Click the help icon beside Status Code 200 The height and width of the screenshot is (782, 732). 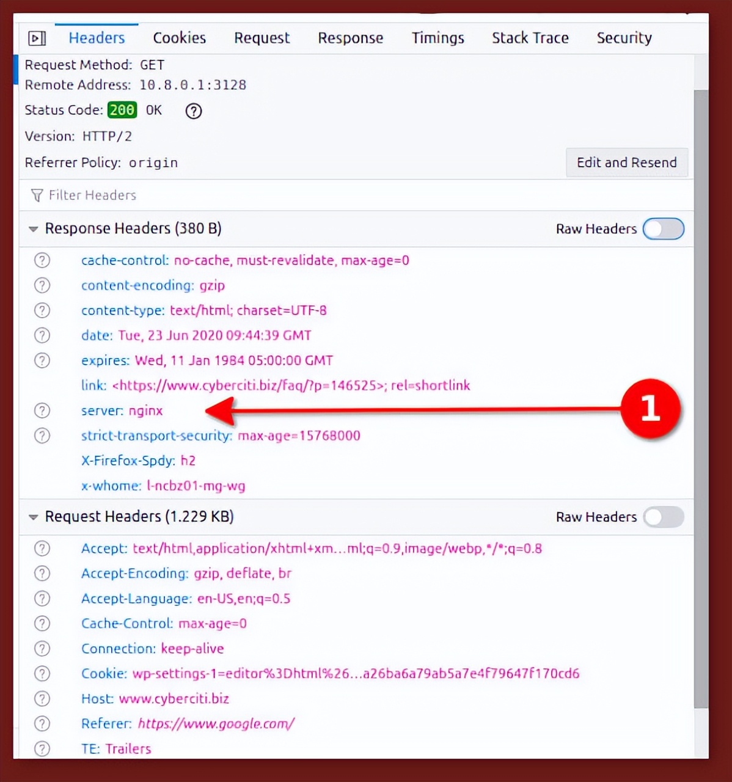[193, 111]
